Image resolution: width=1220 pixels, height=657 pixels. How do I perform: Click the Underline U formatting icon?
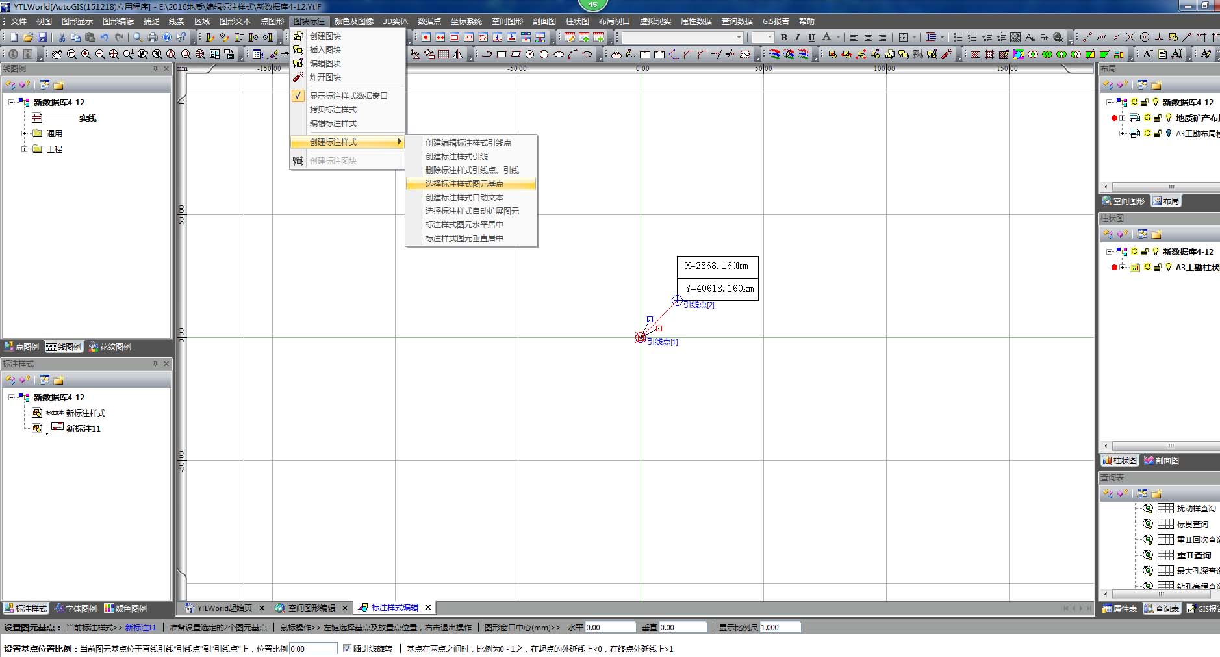click(x=811, y=38)
